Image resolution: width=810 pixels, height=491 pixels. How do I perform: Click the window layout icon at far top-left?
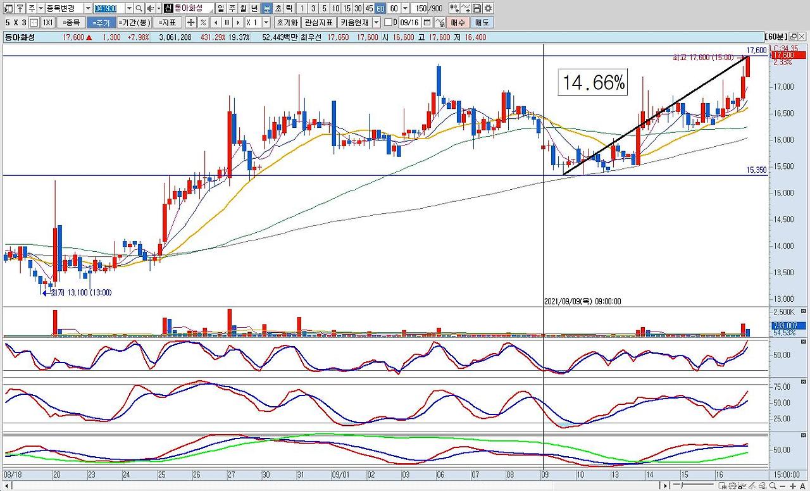[8, 8]
